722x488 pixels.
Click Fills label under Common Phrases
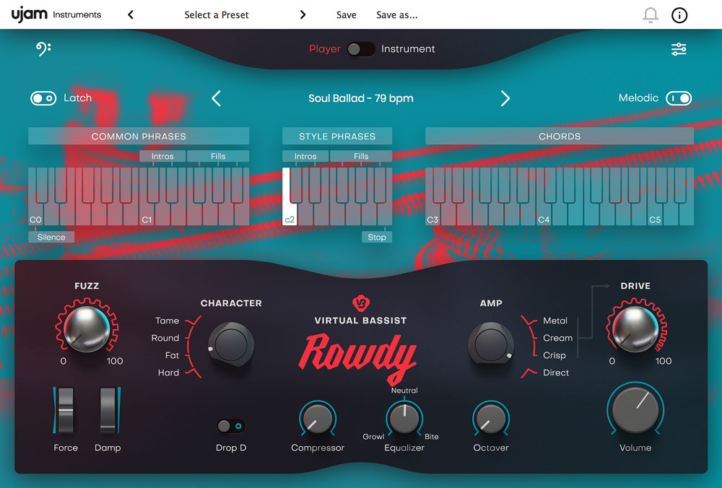[x=218, y=156]
